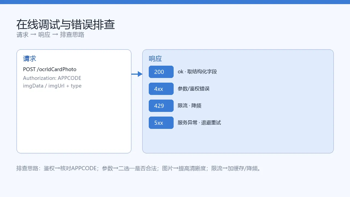
Task: Click the 响应 panel heading
Action: 155,59
